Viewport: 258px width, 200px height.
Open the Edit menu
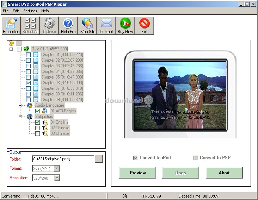(x=16, y=11)
